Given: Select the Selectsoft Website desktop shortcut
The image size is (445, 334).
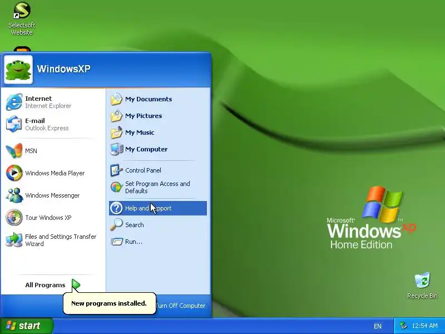Looking at the screenshot, I should 22,18.
